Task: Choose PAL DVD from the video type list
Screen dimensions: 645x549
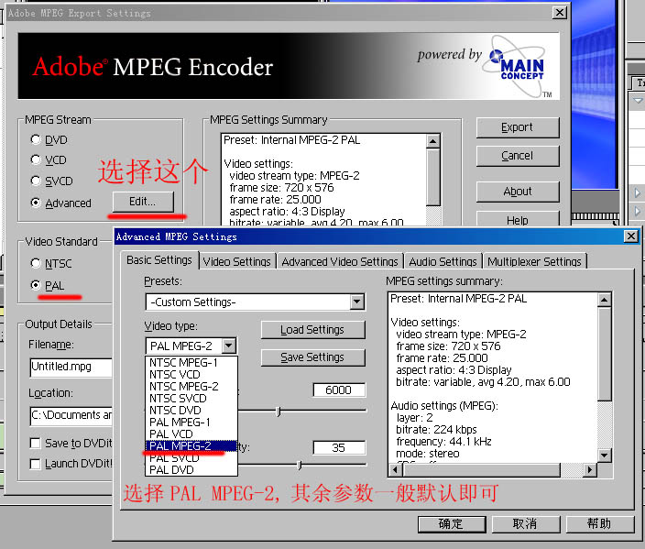Action: click(191, 470)
